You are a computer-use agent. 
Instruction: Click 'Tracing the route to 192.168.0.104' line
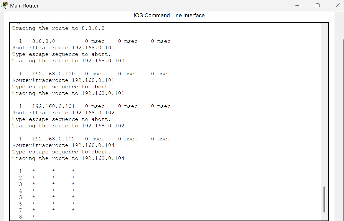[x=68, y=158]
